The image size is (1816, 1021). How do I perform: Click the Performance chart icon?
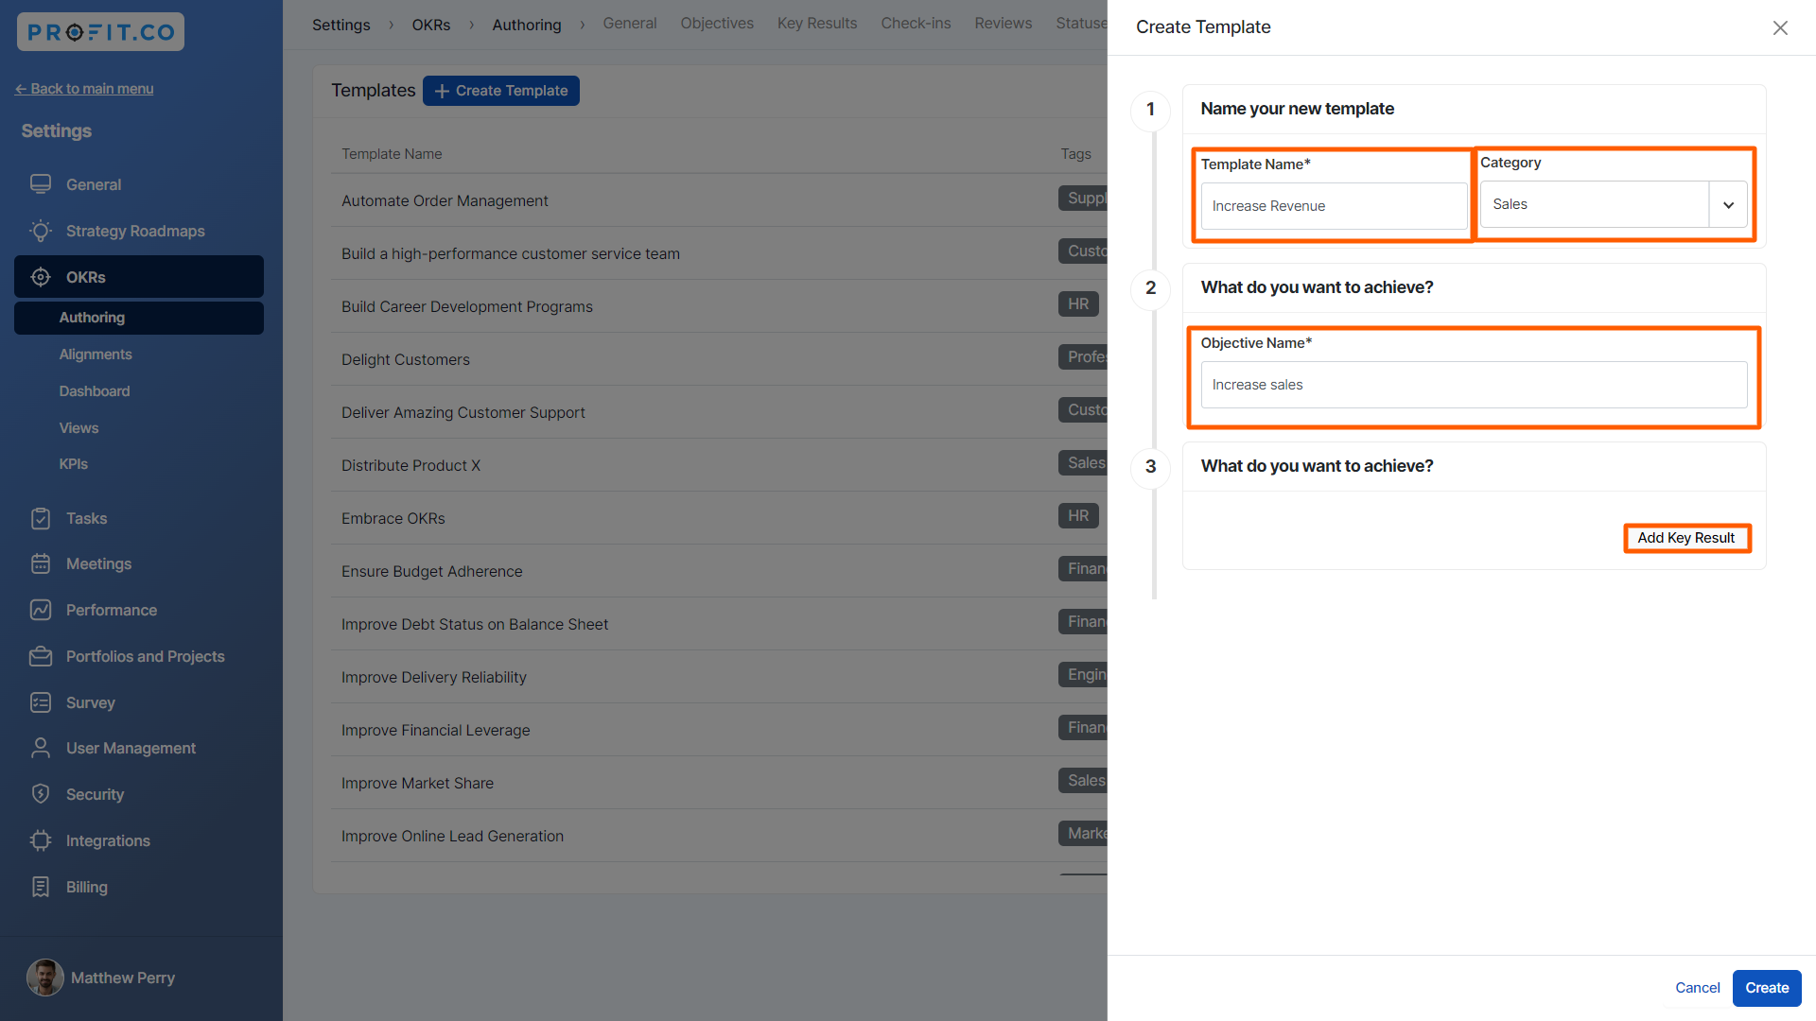point(40,610)
